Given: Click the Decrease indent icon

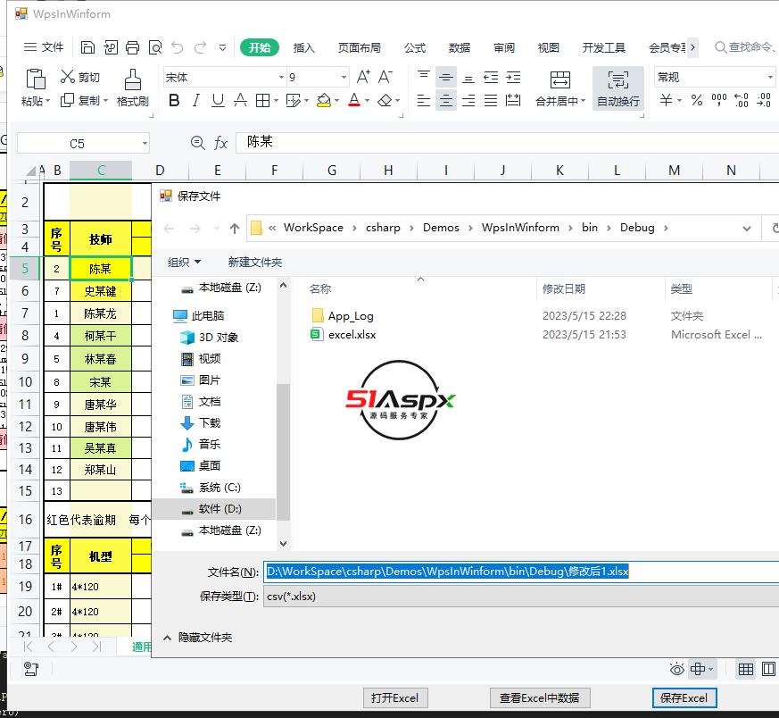Looking at the screenshot, I should point(491,77).
